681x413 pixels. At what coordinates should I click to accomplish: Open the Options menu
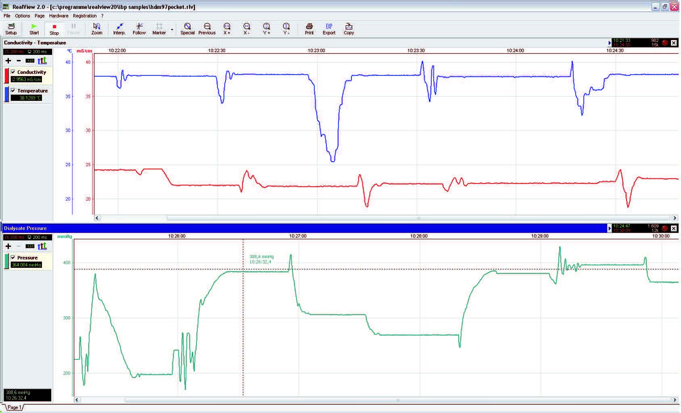coord(23,16)
